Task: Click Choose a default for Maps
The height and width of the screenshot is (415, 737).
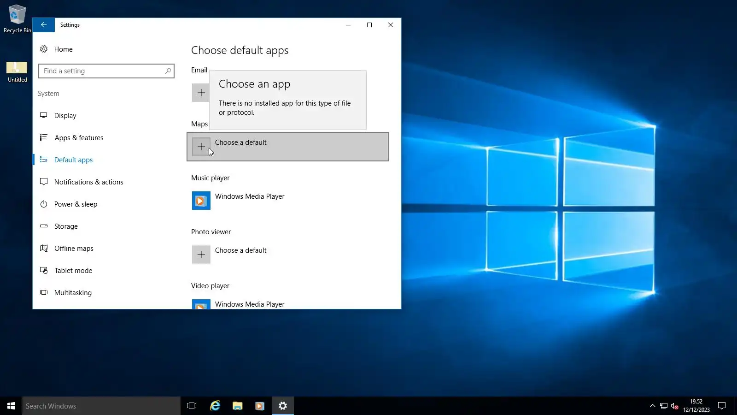Action: click(x=288, y=147)
